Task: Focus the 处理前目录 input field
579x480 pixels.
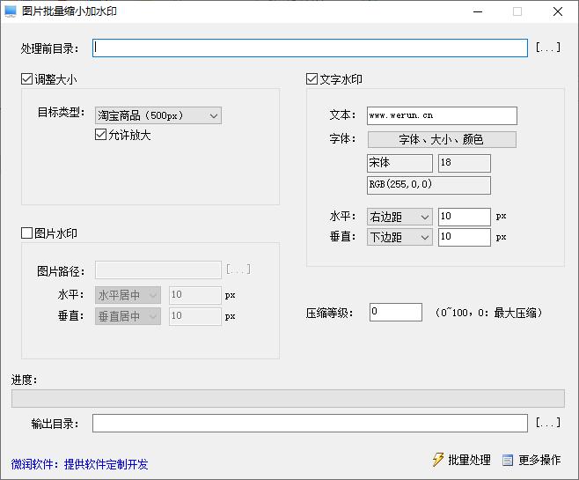Action: point(310,48)
